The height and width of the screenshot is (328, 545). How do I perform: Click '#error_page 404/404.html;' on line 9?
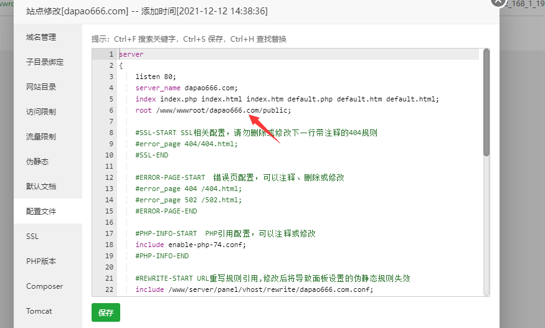click(186, 144)
